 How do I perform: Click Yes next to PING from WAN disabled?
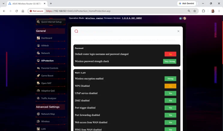(170, 130)
